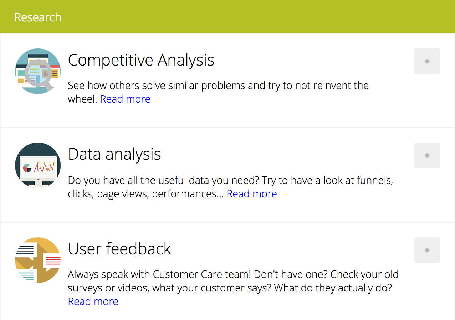
Task: Click the Data analysis heading
Action: 114,154
